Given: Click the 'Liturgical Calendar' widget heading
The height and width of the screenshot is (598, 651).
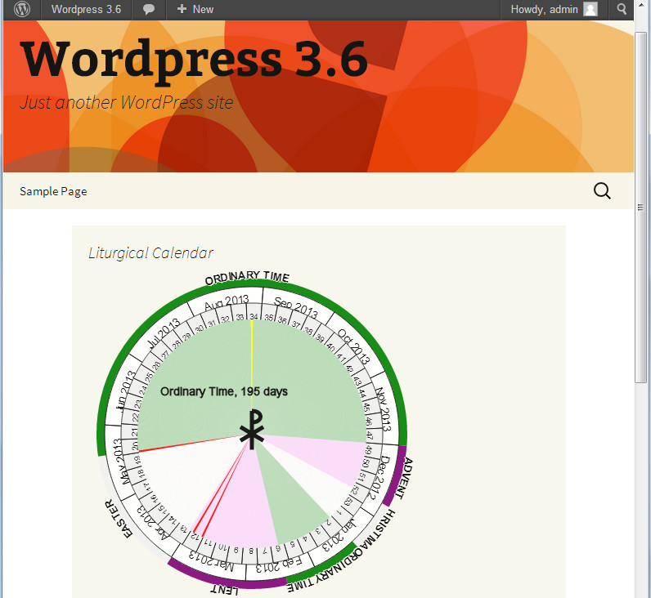Looking at the screenshot, I should 150,252.
